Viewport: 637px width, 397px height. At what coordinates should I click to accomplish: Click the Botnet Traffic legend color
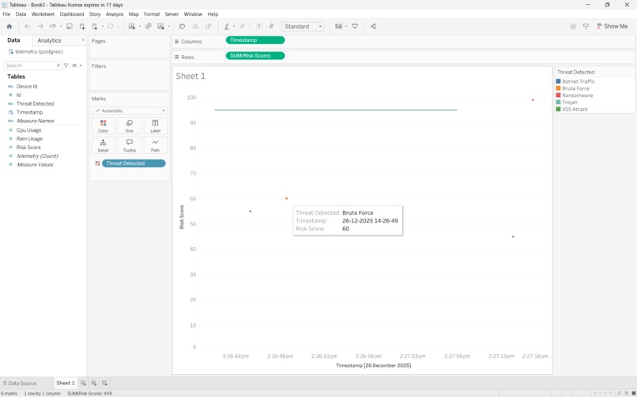click(558, 81)
